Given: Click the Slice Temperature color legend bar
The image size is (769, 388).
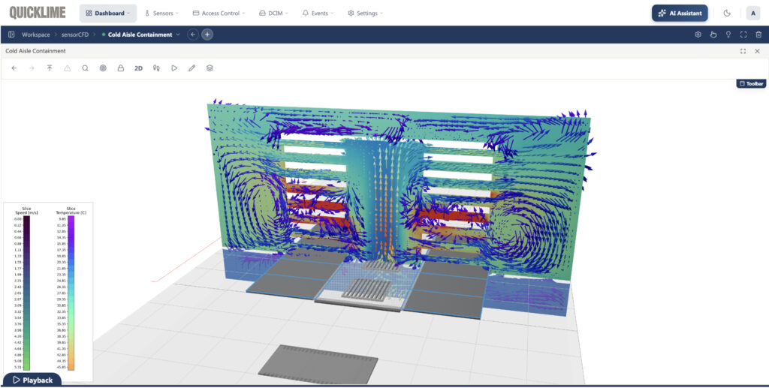Looking at the screenshot, I should 71,293.
